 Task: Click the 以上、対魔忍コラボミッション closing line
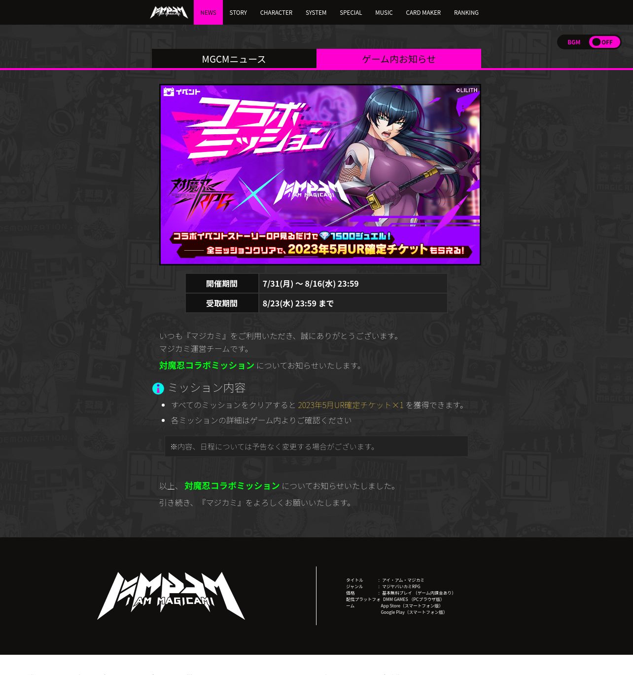click(x=279, y=486)
